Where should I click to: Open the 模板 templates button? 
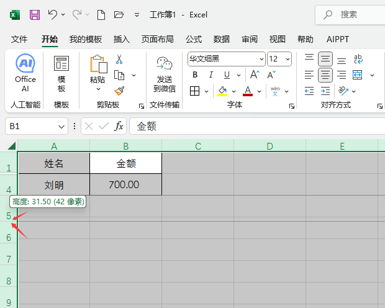point(61,73)
